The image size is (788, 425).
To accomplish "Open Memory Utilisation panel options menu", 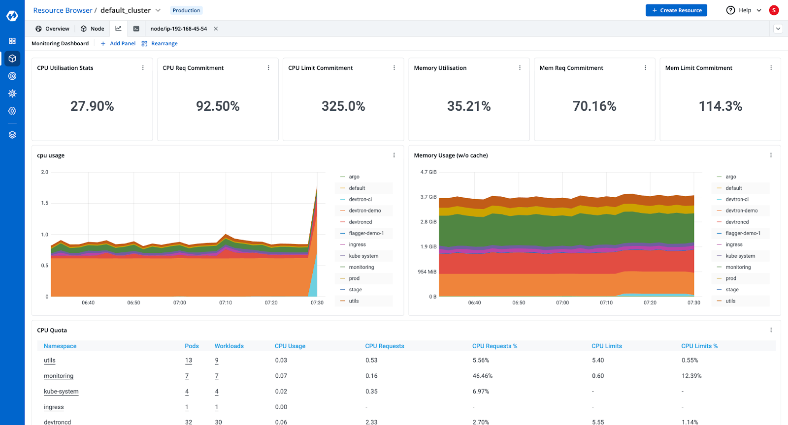I will [520, 68].
